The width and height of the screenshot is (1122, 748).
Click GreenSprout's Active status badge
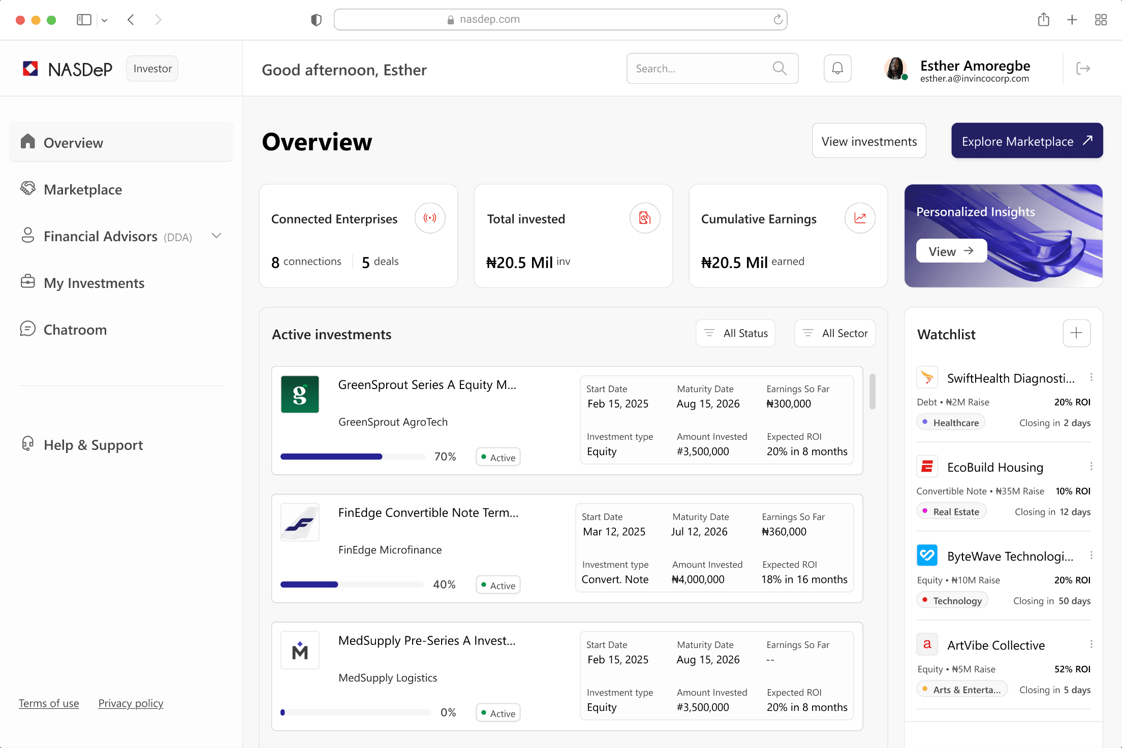[498, 457]
